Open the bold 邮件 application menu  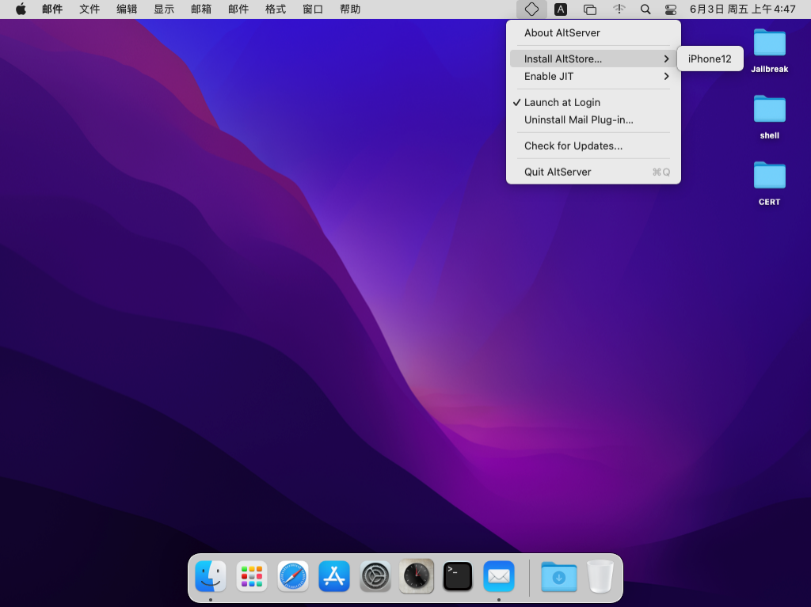[x=52, y=9]
